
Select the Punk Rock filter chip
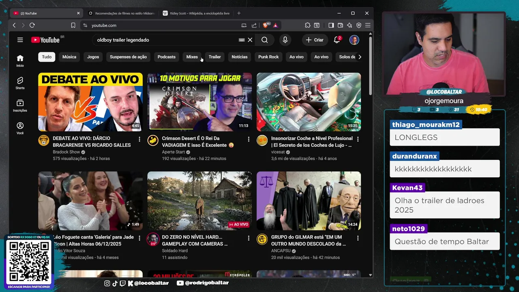pos(268,57)
